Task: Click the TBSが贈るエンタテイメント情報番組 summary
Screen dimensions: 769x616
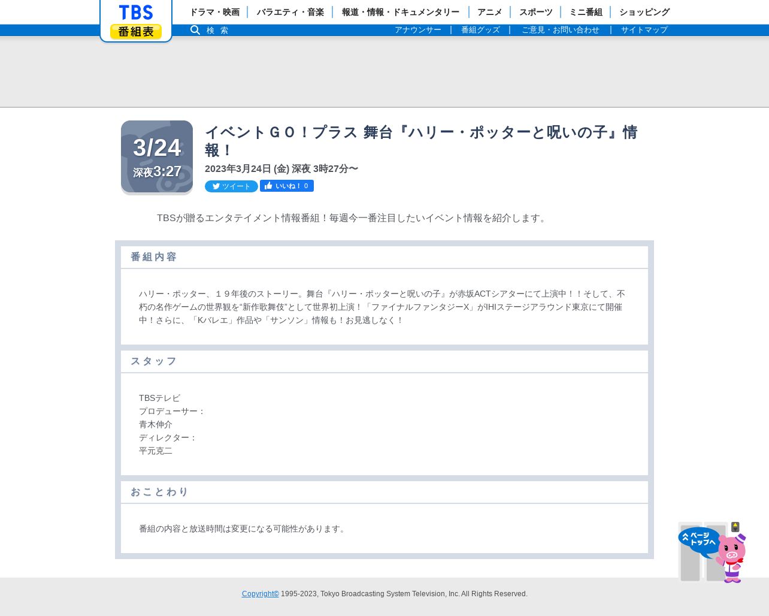Action: coord(353,218)
